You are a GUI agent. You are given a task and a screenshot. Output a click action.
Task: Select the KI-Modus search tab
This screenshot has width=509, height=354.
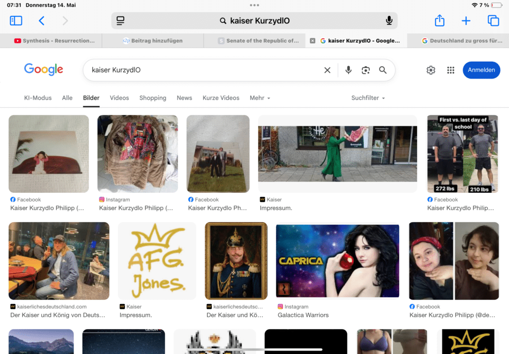tap(38, 98)
